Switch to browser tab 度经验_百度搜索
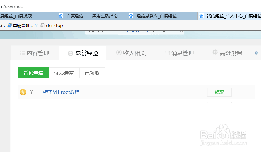The image size is (261, 152). point(28,16)
